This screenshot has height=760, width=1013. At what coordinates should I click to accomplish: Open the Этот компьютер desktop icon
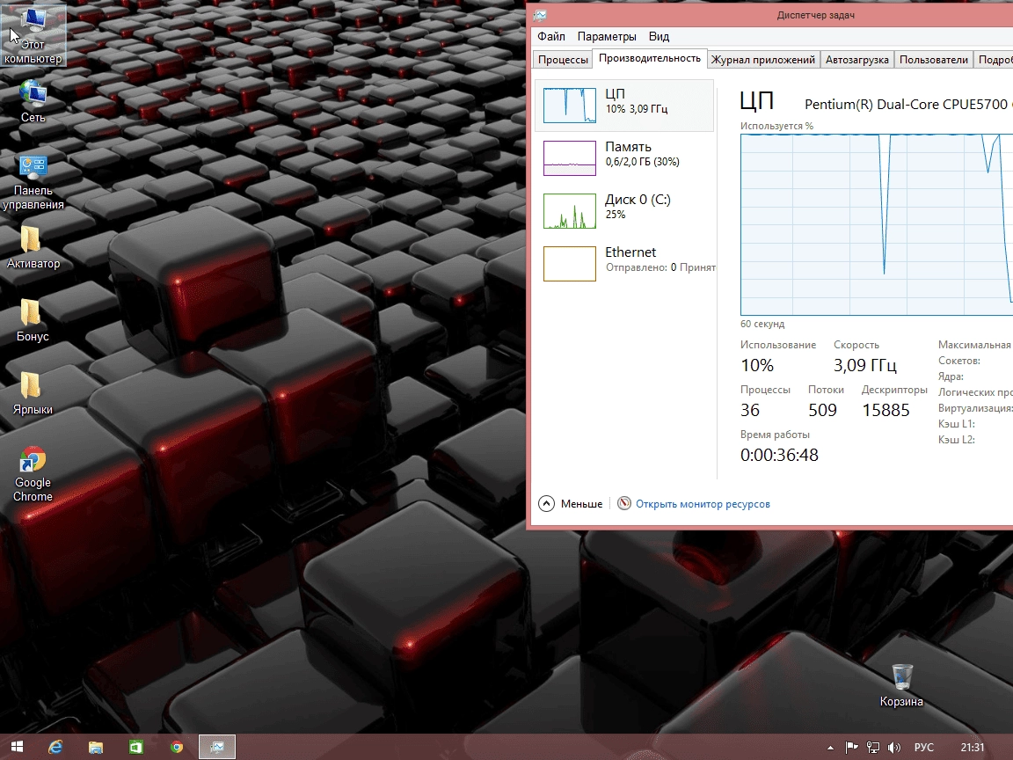pos(33,37)
